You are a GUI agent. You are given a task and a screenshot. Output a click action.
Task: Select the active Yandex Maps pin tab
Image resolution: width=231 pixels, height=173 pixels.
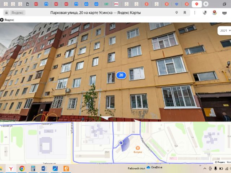[x=196, y=4]
